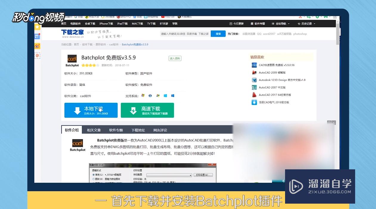Click the 下载之家 site logo
This screenshot has height=209, width=376.
(x=72, y=33)
